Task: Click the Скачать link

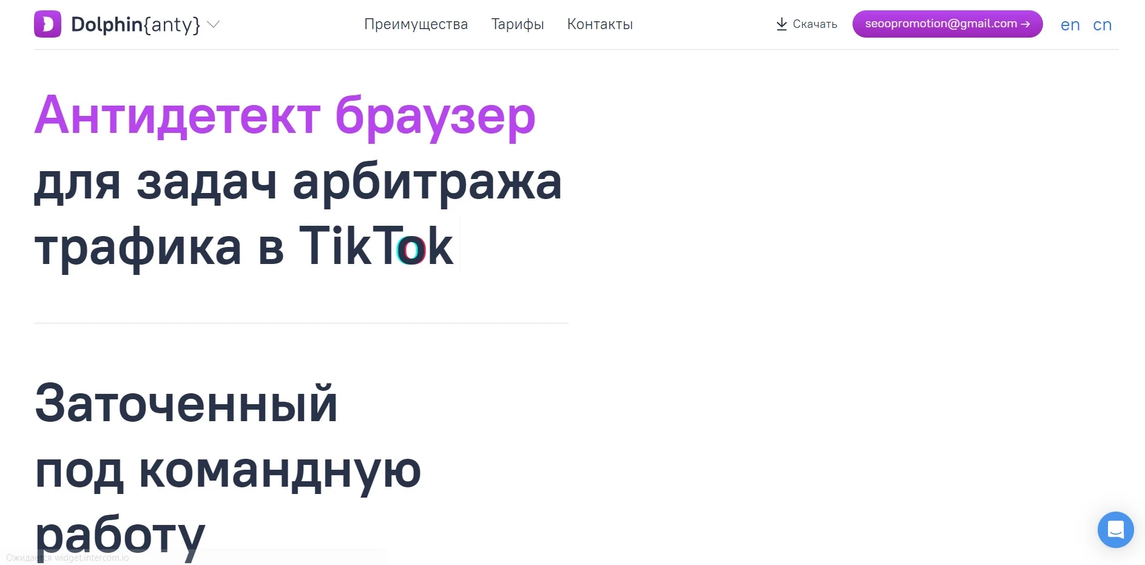Action: click(815, 24)
